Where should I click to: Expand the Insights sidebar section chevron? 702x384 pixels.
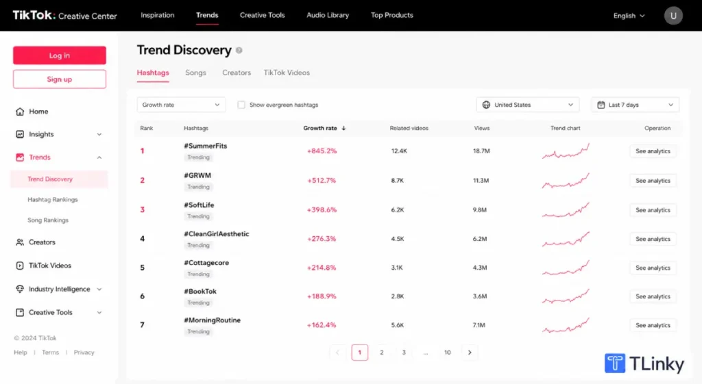(99, 134)
